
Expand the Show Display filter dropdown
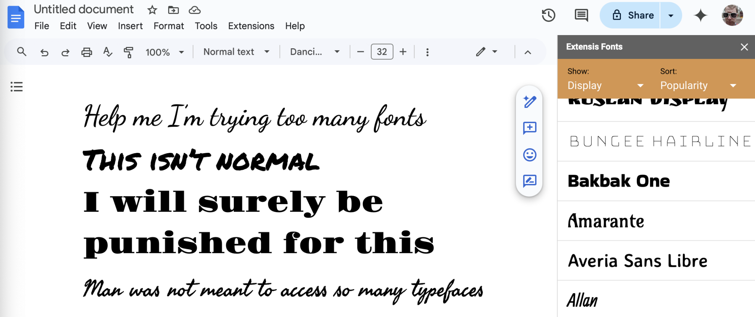tap(605, 86)
